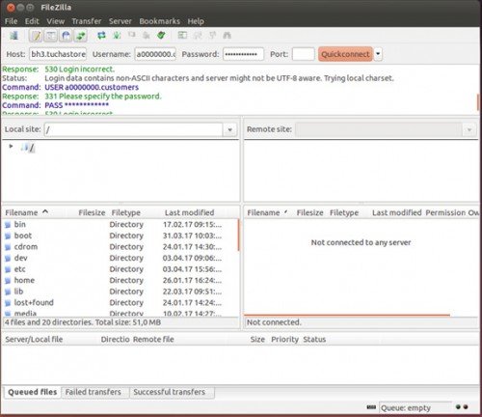Open the Bookmarks menu
Viewport: 482px width, 417px height.
coord(160,21)
